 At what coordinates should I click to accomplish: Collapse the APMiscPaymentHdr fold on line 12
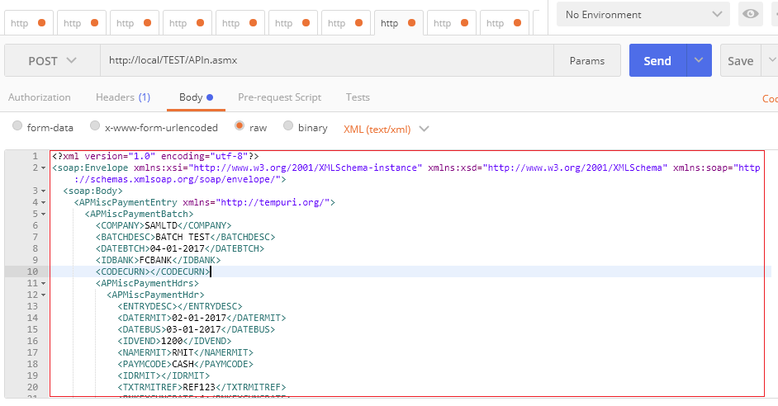43,295
